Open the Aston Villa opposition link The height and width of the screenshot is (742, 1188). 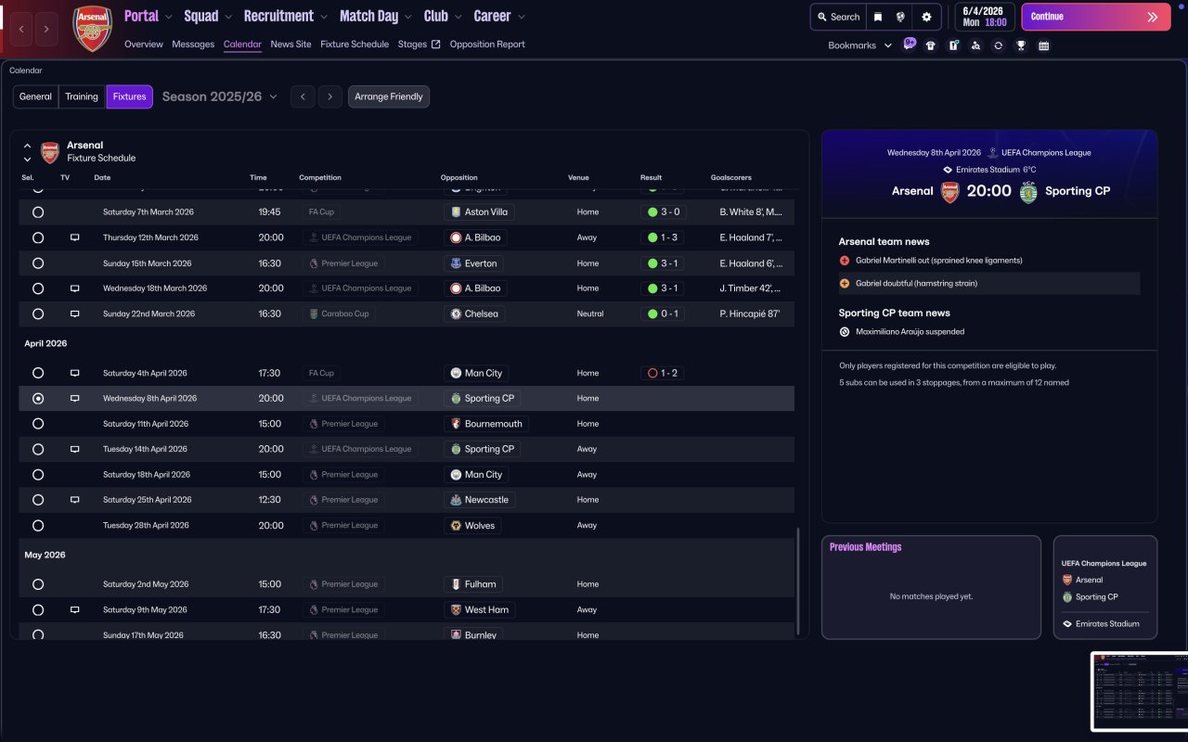[480, 211]
